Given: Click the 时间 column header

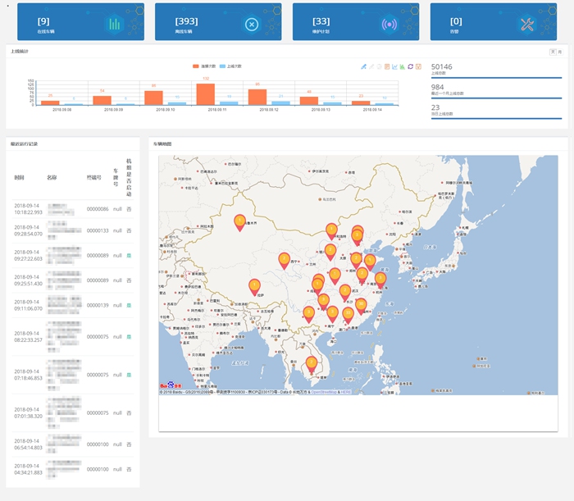Looking at the screenshot, I should 20,176.
